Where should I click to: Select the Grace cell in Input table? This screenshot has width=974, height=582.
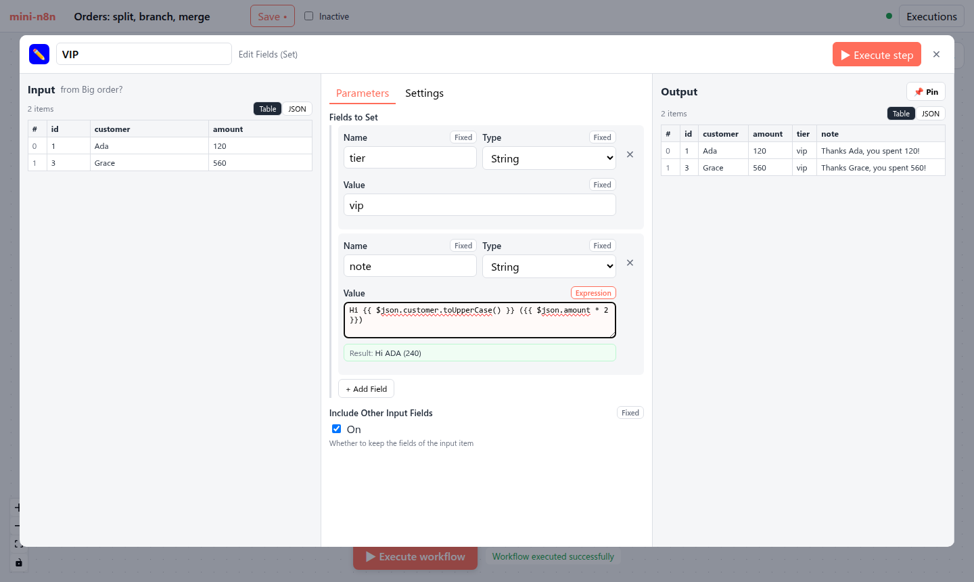[x=149, y=163]
